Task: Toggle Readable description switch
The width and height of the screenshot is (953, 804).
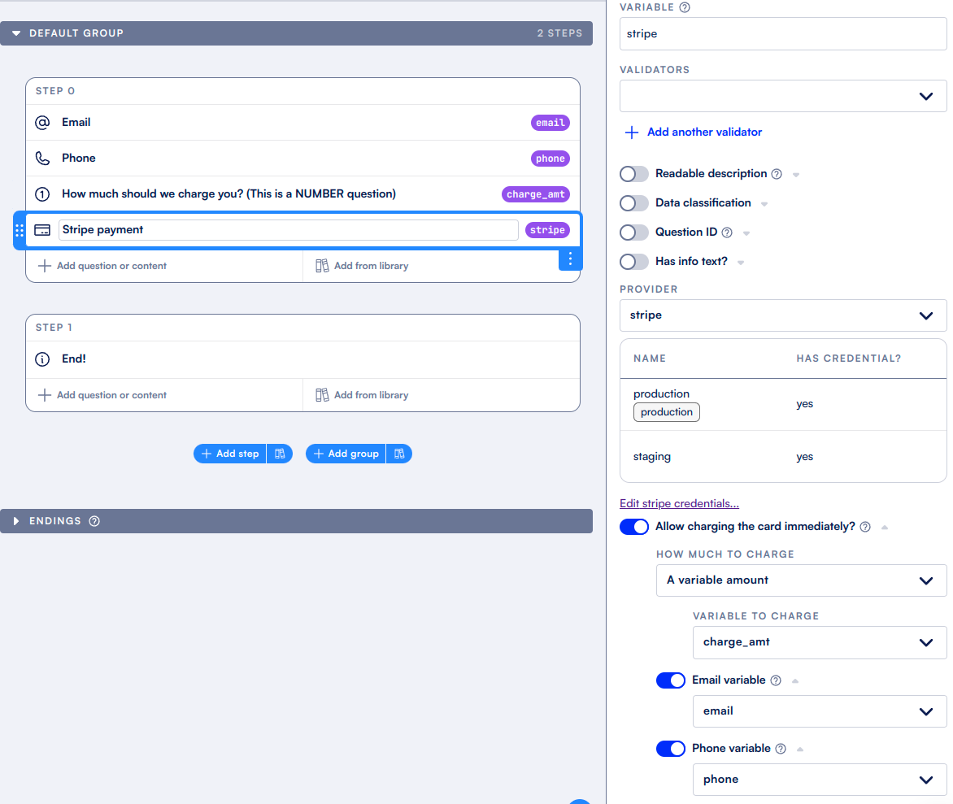Action: click(x=634, y=174)
